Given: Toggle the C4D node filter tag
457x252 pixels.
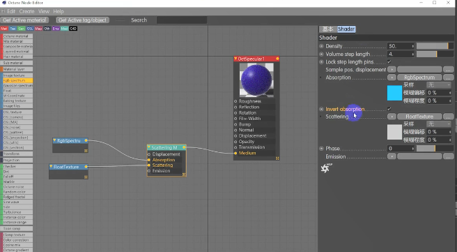Looking at the screenshot, I should click(x=73, y=29).
